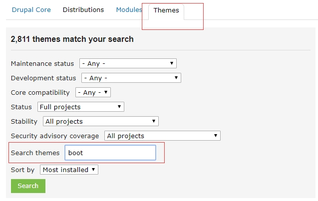
Task: Click the 'Search themes' field label
Action: coord(35,153)
